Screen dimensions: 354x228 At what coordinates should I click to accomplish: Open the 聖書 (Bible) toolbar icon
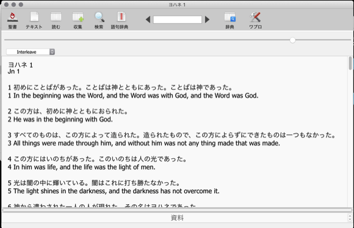tap(12, 20)
